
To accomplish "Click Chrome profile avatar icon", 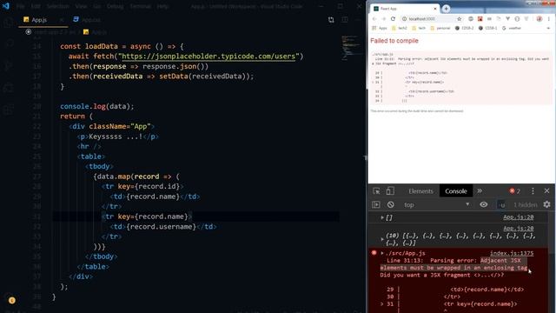I will (x=539, y=19).
